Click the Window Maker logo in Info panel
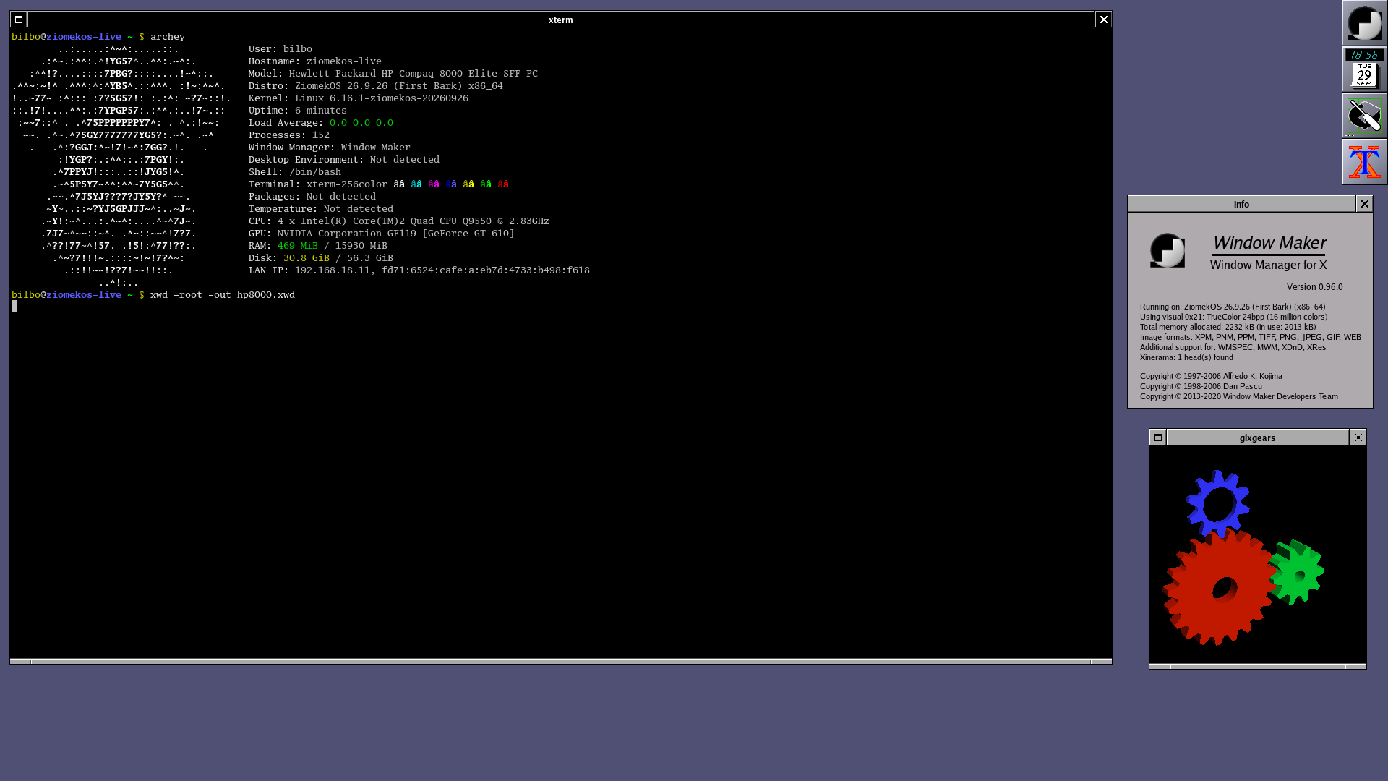1388x781 pixels. tap(1168, 250)
